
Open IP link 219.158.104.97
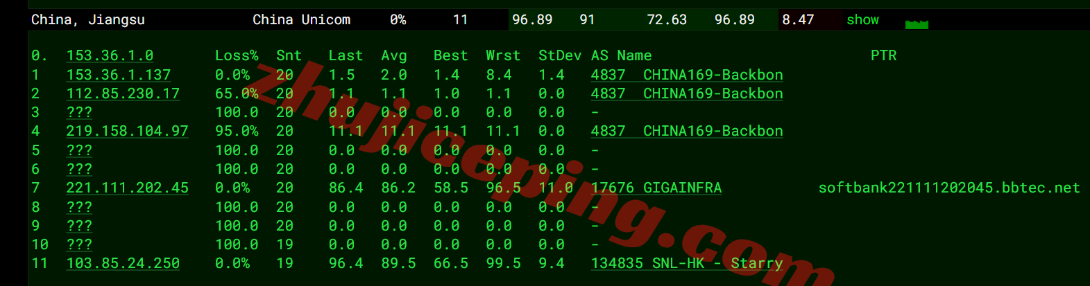point(127,131)
